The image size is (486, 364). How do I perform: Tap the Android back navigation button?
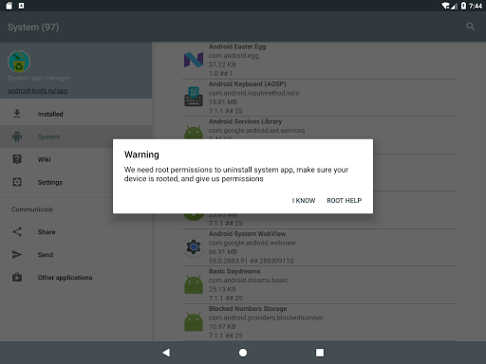pos(166,353)
